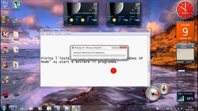This screenshot has height=111, width=198.
Task: Click the C: 100 GB Free drive gadget
Action: pos(185,73)
